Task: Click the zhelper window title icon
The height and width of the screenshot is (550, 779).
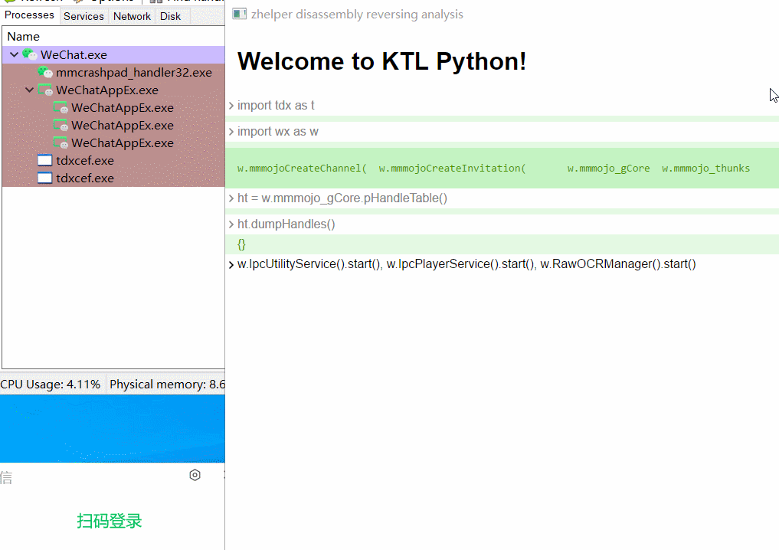Action: 240,14
